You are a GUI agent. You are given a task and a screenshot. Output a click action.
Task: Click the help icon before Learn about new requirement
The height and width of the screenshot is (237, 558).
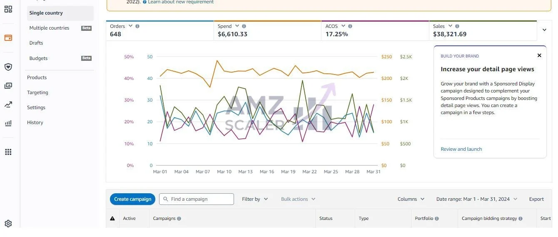coord(144,2)
